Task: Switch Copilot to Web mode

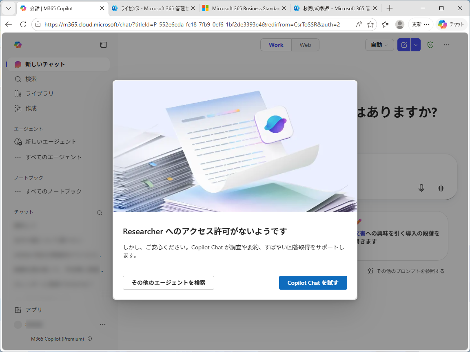Action: pos(305,45)
